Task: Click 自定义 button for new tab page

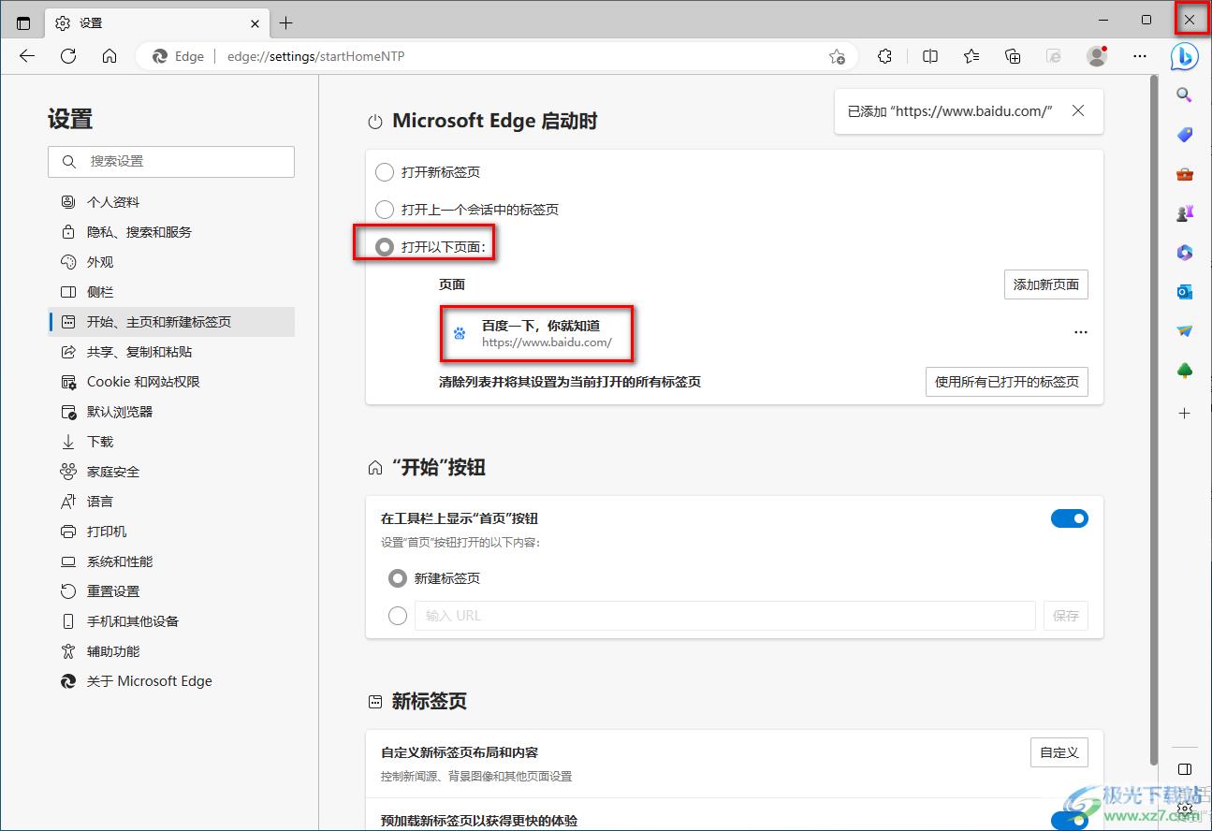Action: pyautogui.click(x=1059, y=752)
